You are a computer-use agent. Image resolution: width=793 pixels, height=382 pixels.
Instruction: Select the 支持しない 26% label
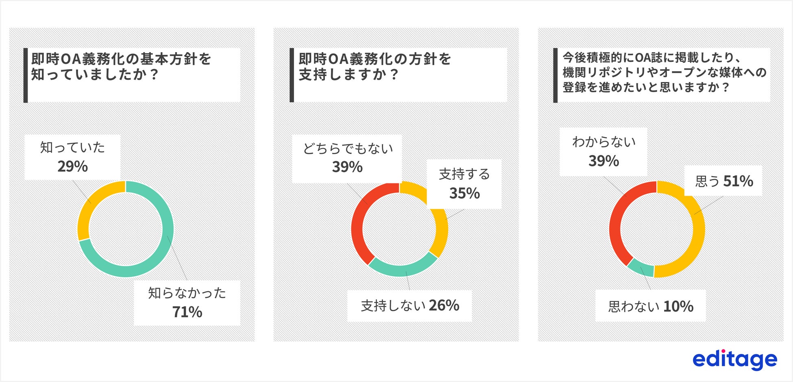point(410,306)
